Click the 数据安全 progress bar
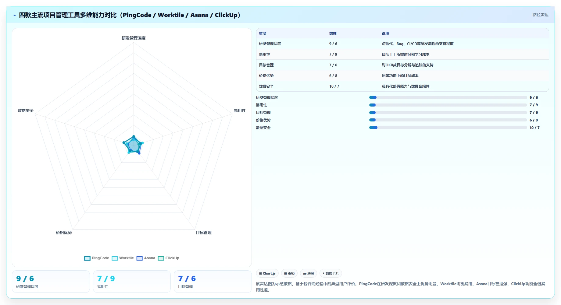This screenshot has height=305, width=561. pyautogui.click(x=448, y=128)
